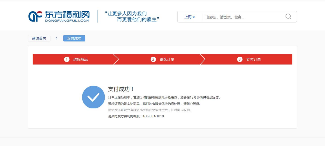Image resolution: width=325 pixels, height=146 pixels.
Task: Go to 商城首页 in the breadcrumb
Action: [39, 38]
